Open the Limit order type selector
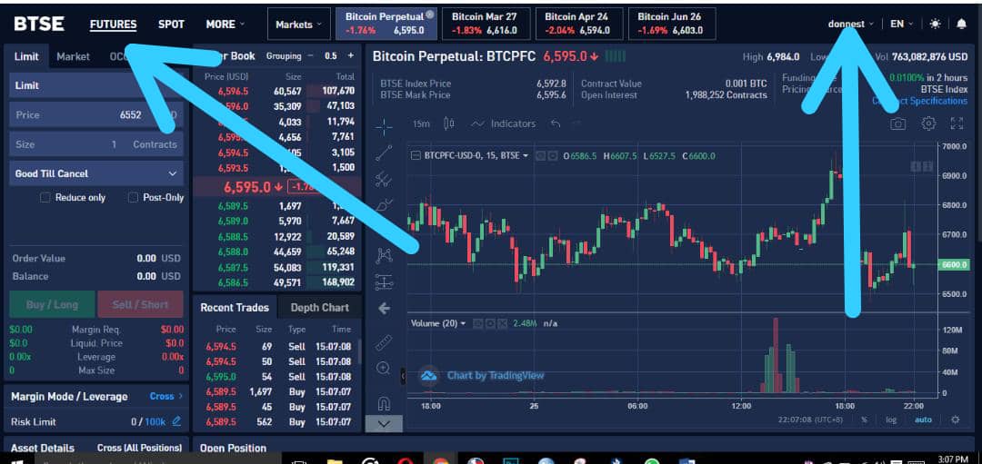This screenshot has width=982, height=464. [x=96, y=85]
